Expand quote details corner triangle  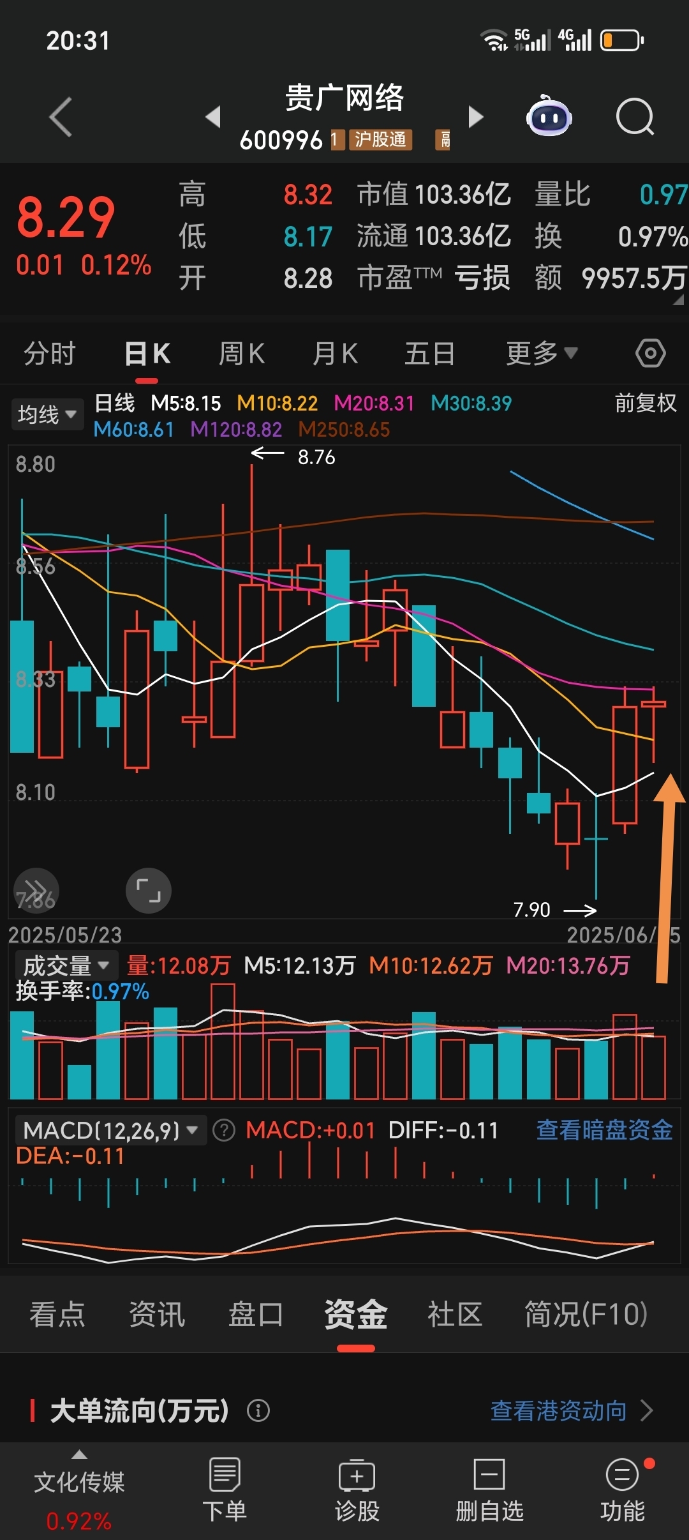678,299
